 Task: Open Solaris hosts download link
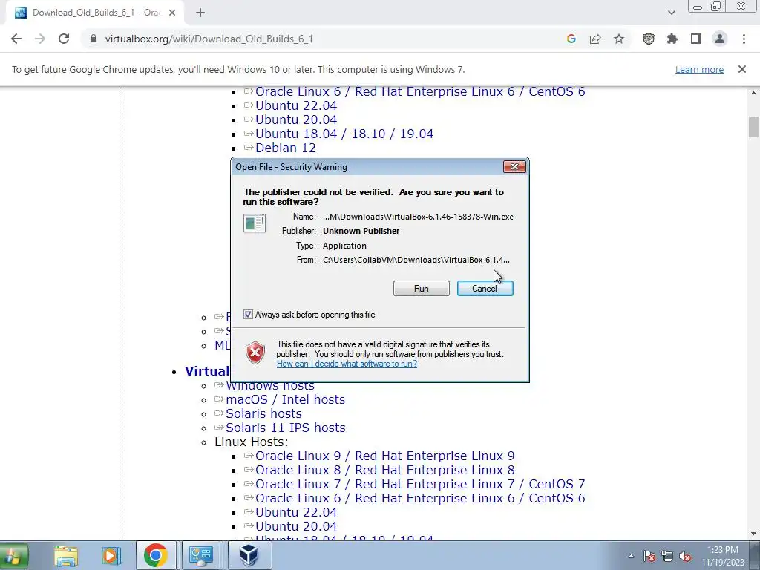coord(263,413)
